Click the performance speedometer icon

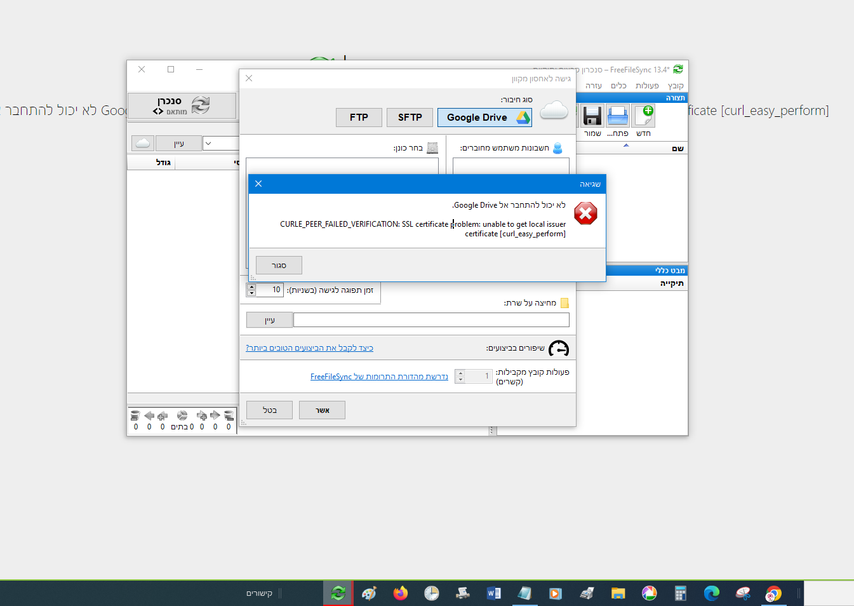[559, 348]
